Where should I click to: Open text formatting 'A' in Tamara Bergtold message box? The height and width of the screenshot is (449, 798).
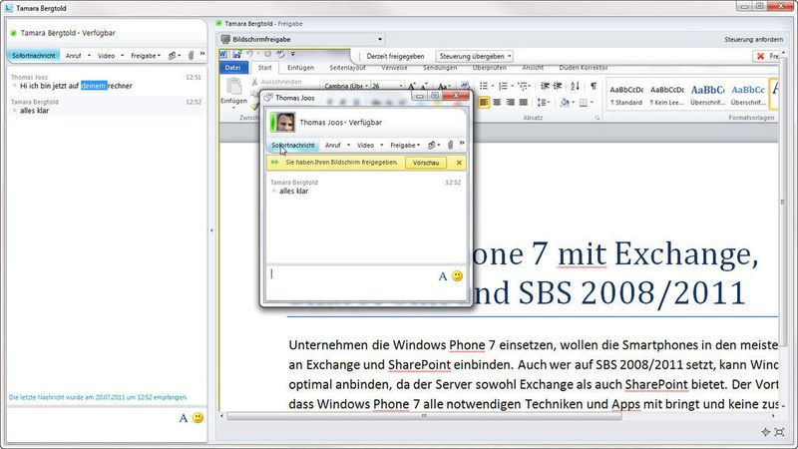pos(184,418)
